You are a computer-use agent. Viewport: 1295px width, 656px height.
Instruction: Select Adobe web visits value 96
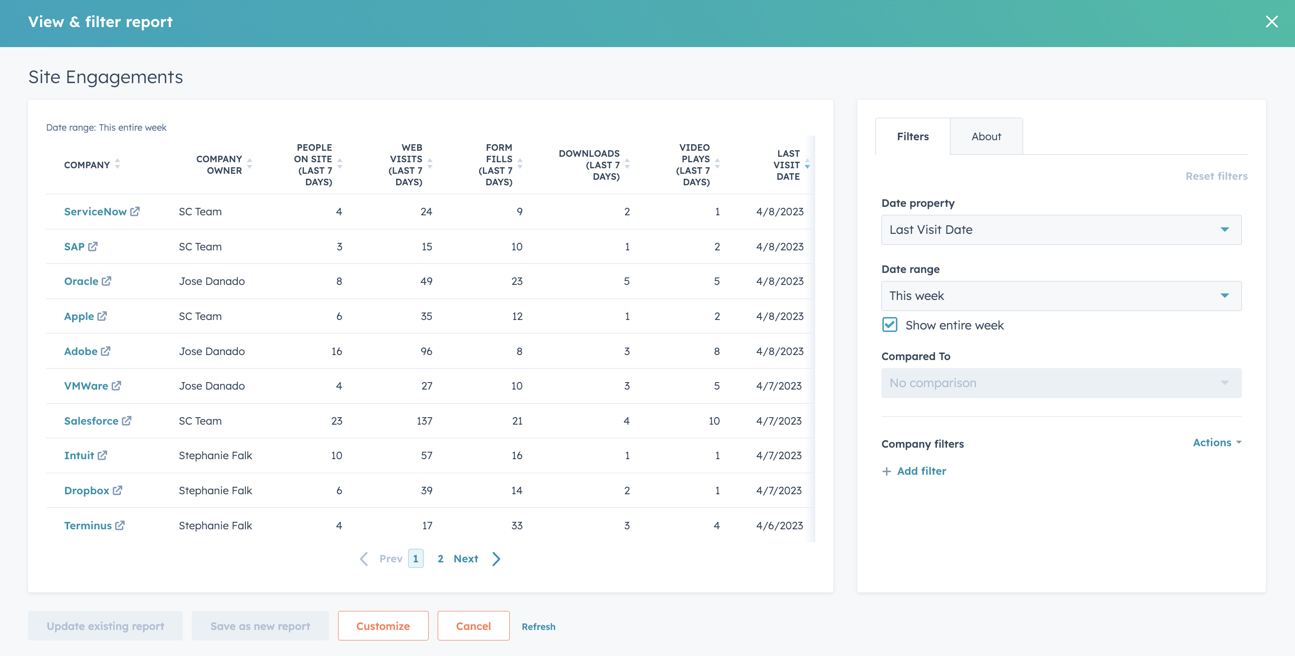pyautogui.click(x=426, y=352)
